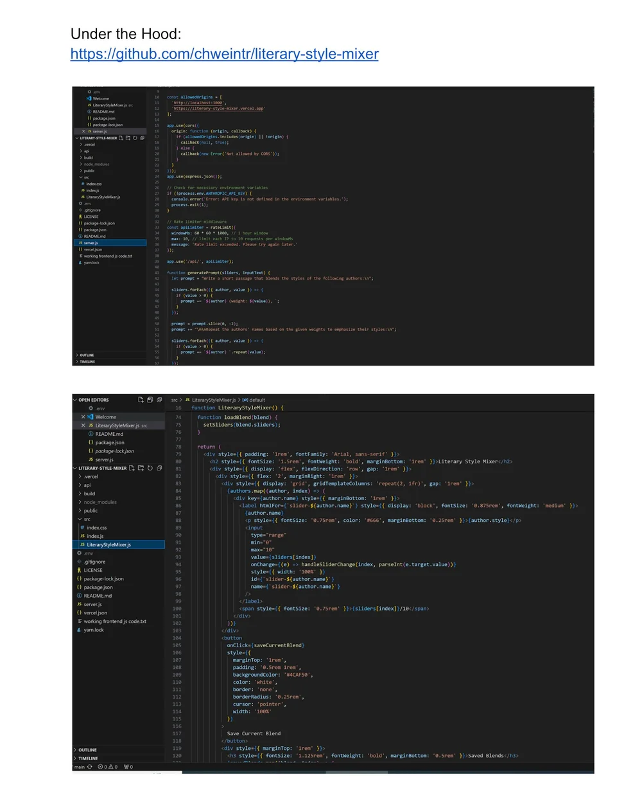The image size is (642, 786).
Task: Open the GitHub literary-style-mixer repository link
Action: coord(224,54)
